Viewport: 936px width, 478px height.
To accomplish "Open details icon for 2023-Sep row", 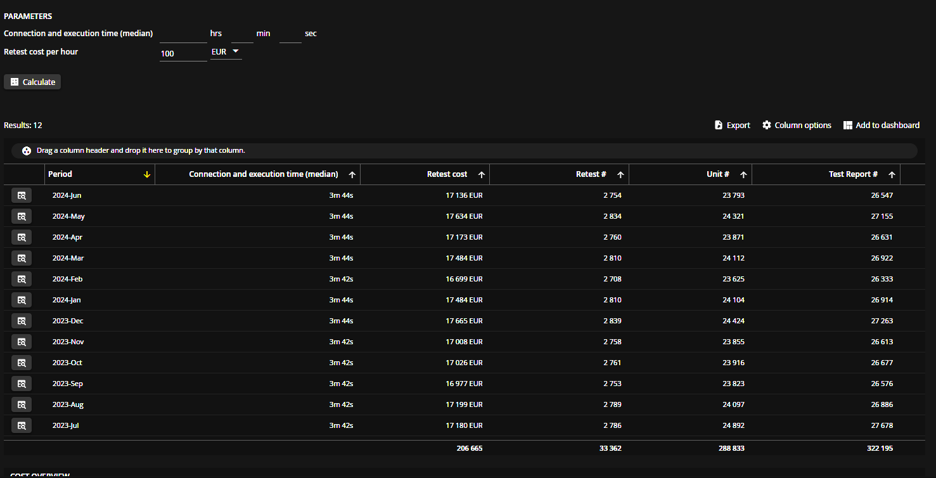I will tap(22, 384).
